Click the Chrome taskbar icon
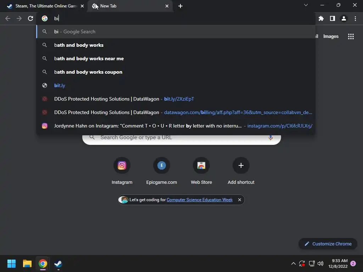363x272 pixels. (43, 263)
